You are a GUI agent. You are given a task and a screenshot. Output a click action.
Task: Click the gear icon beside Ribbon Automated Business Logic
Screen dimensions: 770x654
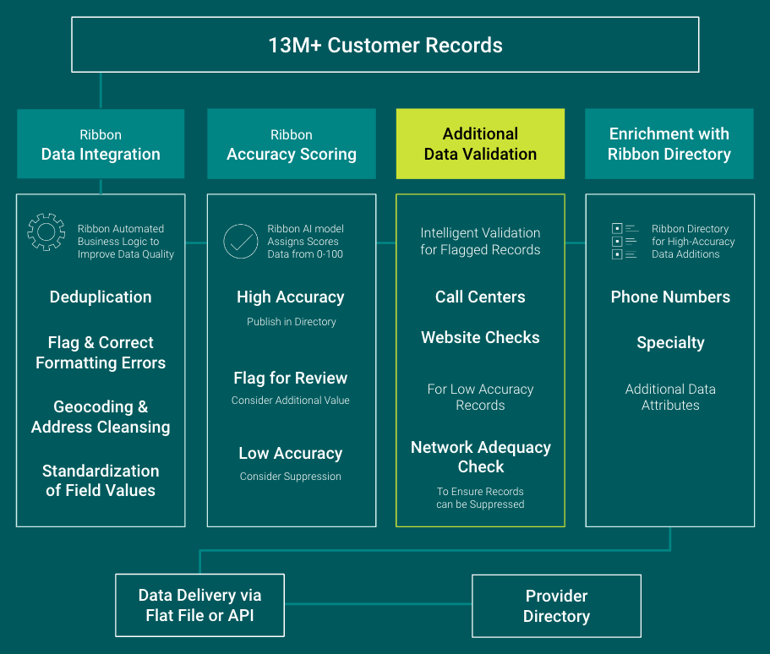[46, 232]
